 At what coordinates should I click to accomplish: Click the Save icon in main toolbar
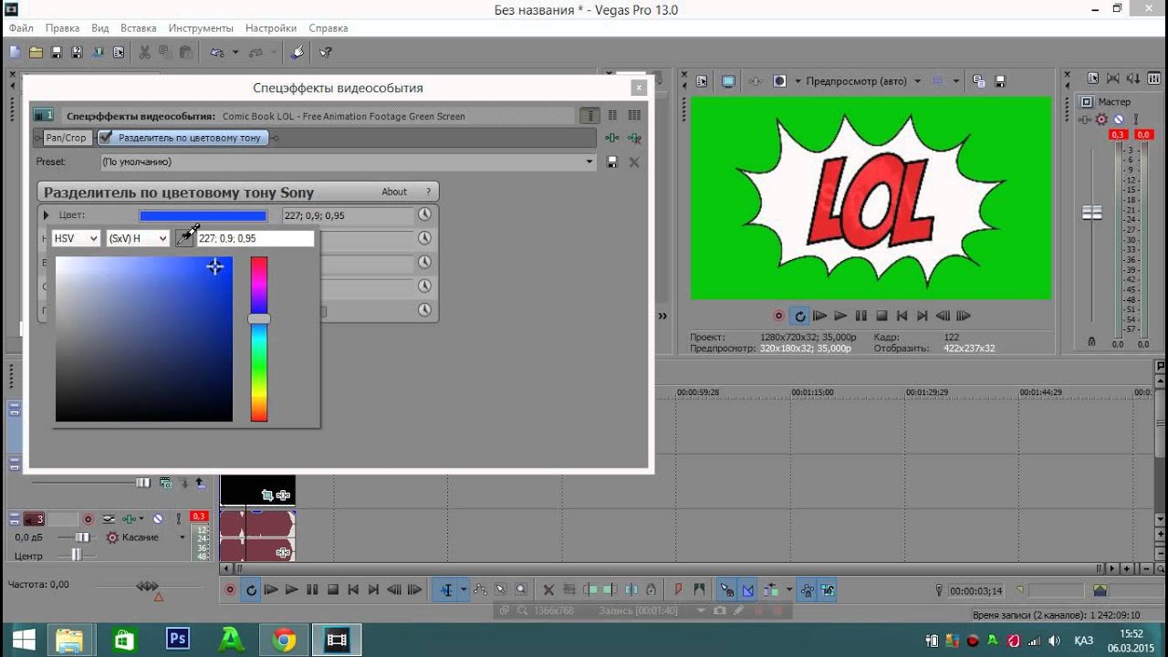coord(57,53)
